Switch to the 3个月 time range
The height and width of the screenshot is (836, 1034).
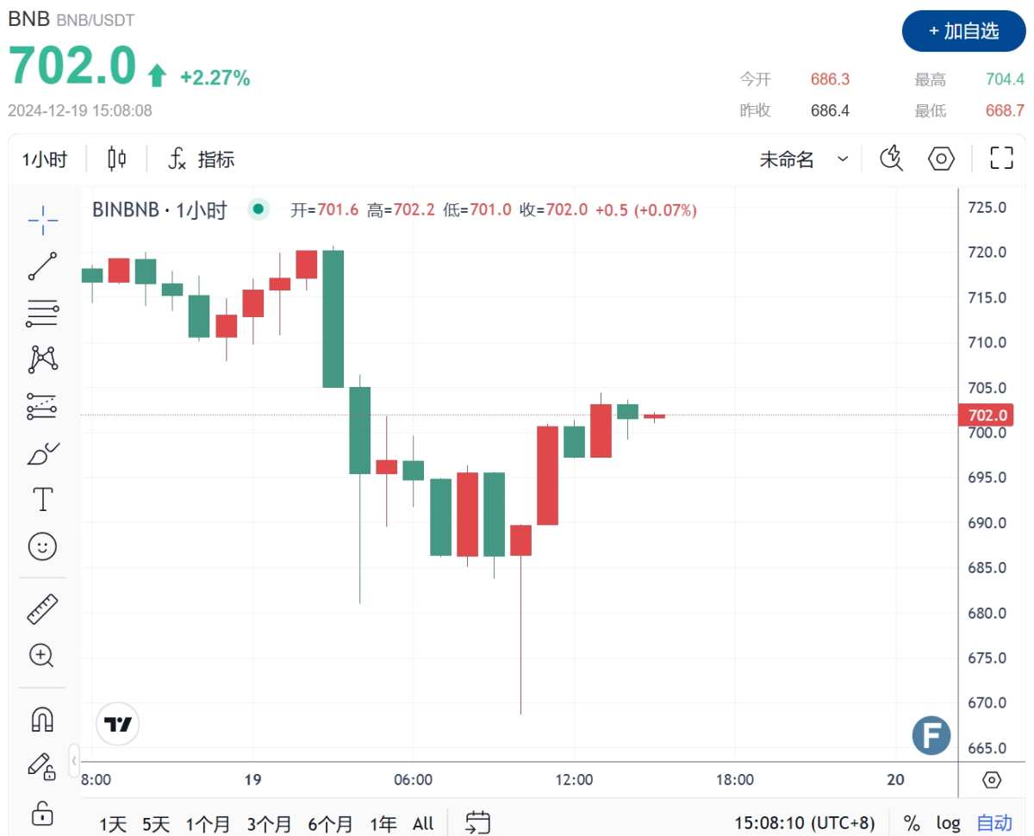269,823
